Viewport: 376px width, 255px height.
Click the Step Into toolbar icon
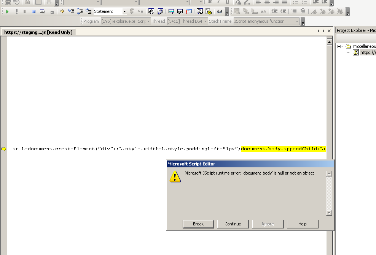71,11
